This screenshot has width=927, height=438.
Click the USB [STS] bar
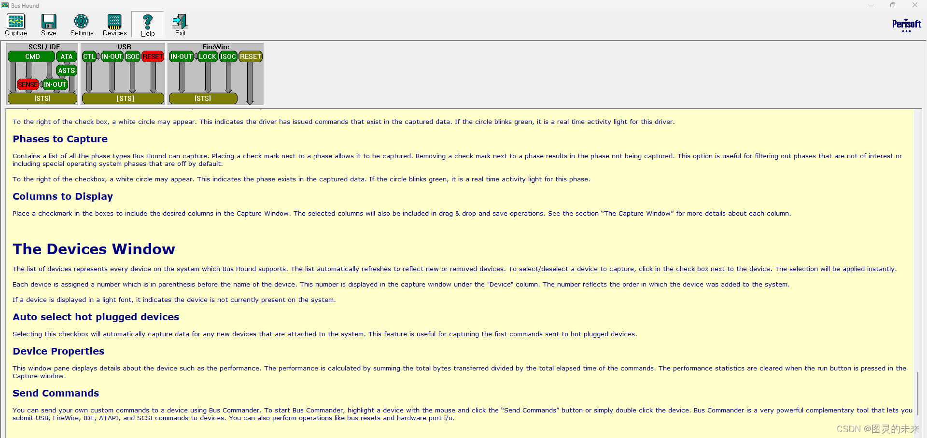tap(123, 98)
